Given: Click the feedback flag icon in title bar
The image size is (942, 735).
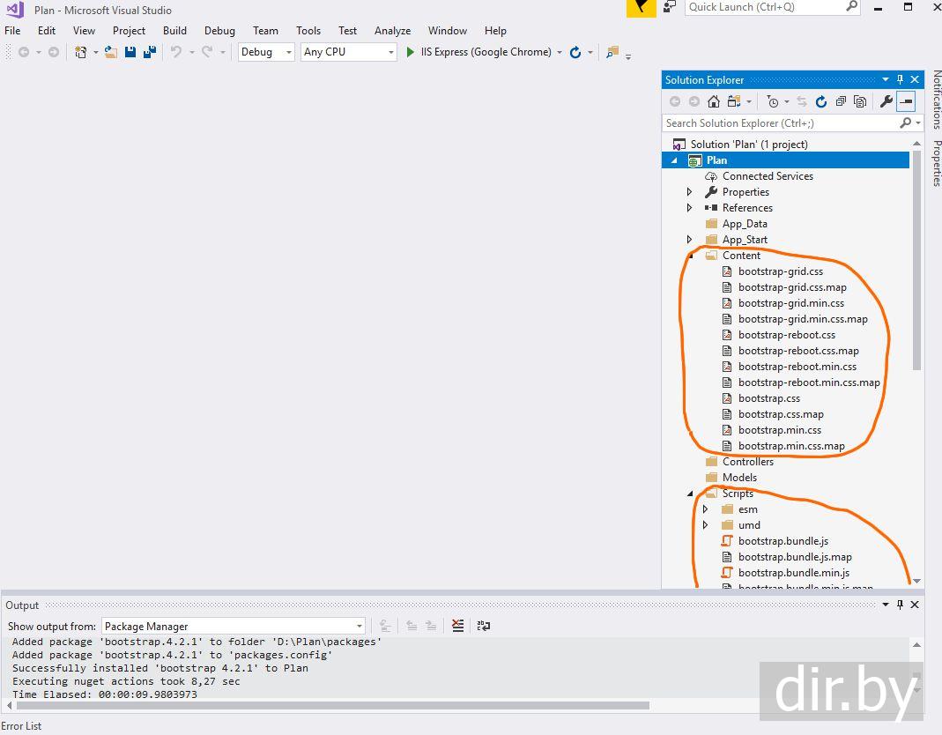Looking at the screenshot, I should (641, 8).
